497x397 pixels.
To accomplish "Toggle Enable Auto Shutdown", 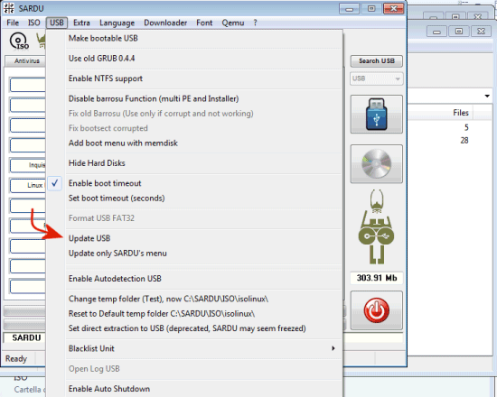I will pos(109,389).
